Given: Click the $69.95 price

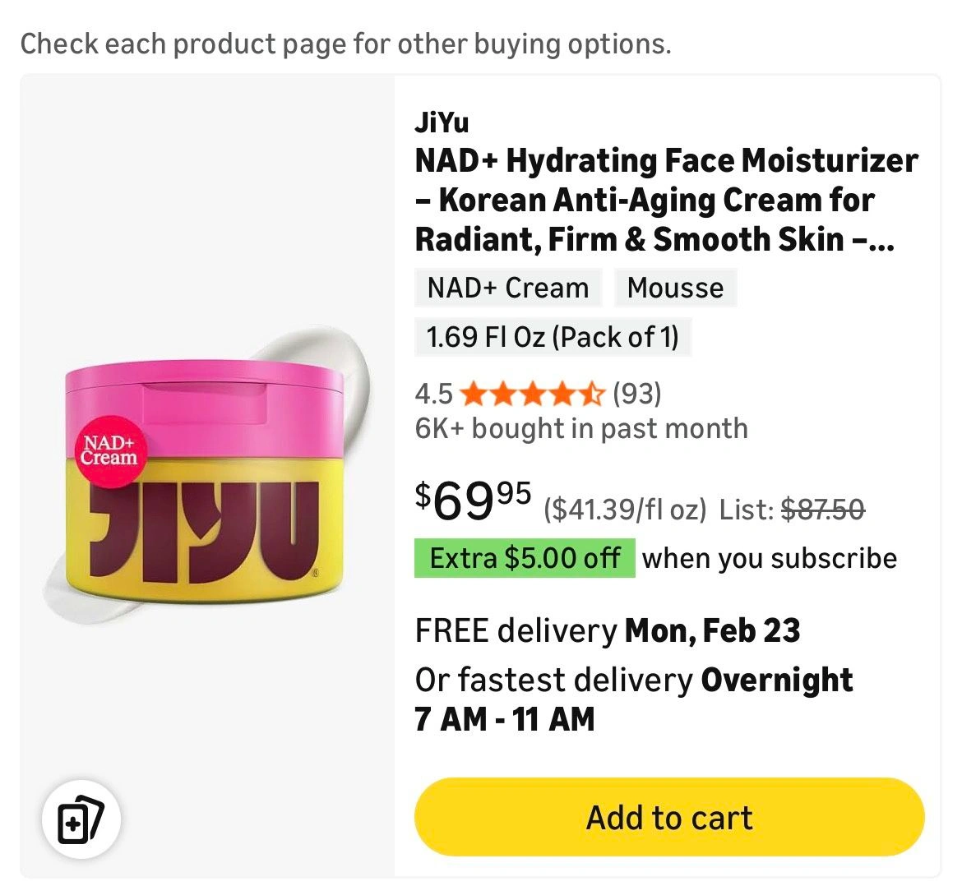Looking at the screenshot, I should coord(474,501).
